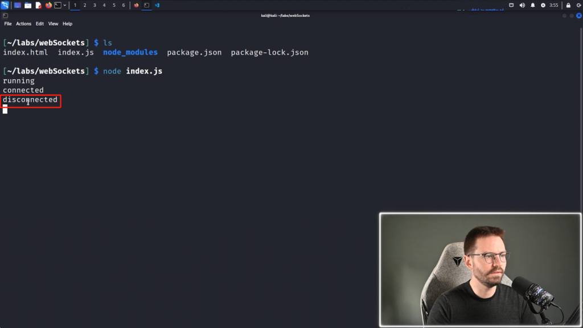Click the 'connected' output line
This screenshot has height=328, width=583.
23,90
